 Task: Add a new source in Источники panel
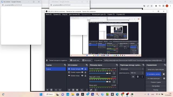[x=69, y=90]
